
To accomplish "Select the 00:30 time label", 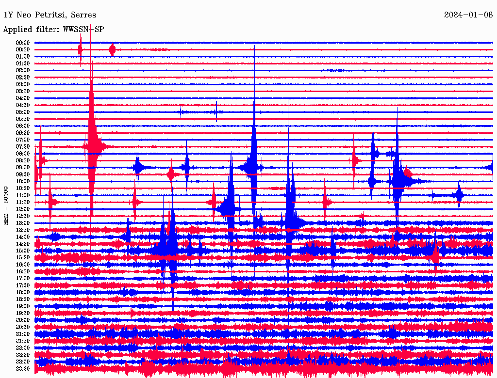I will click(23, 49).
